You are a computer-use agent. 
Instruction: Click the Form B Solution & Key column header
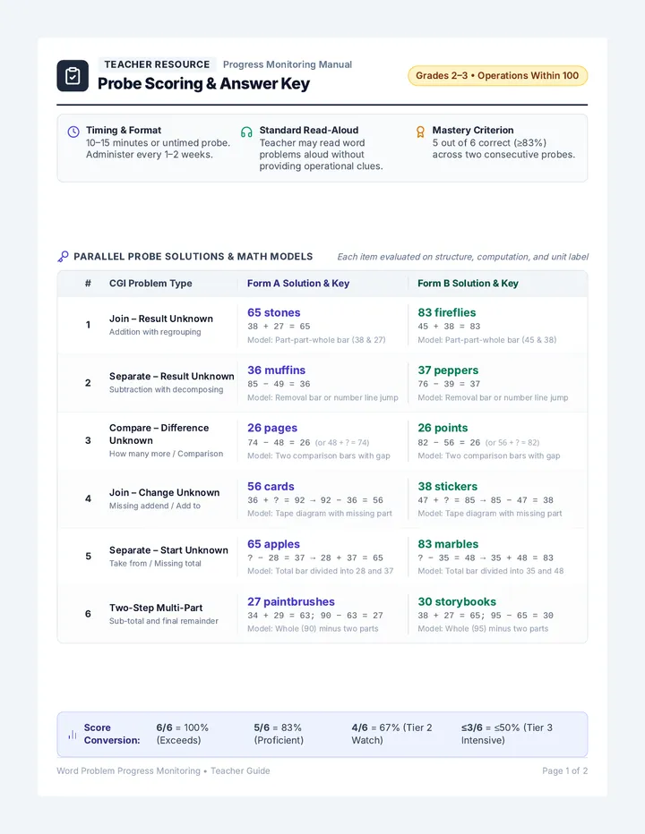[x=468, y=284]
